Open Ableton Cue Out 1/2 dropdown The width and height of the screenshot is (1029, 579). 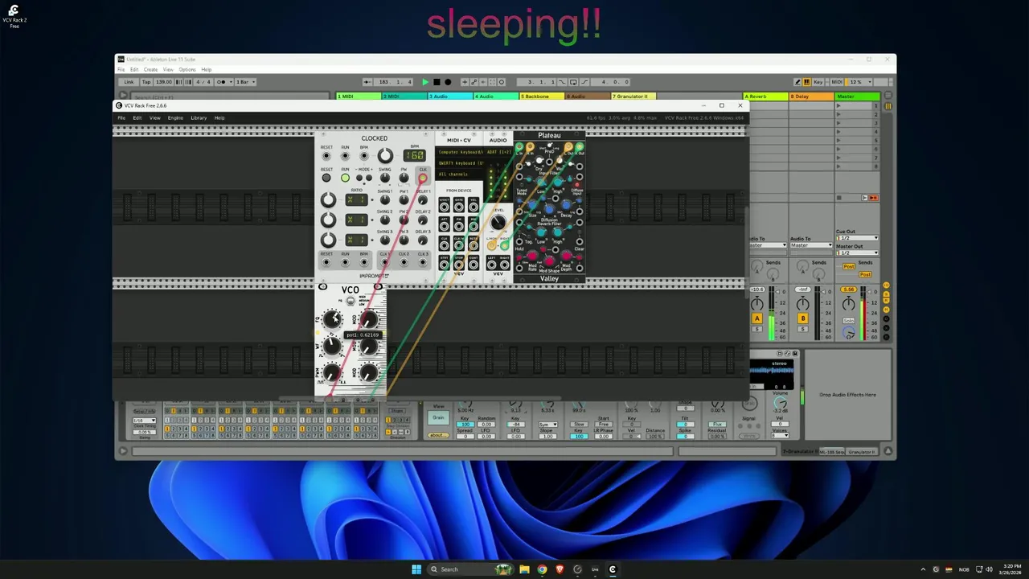pos(857,238)
